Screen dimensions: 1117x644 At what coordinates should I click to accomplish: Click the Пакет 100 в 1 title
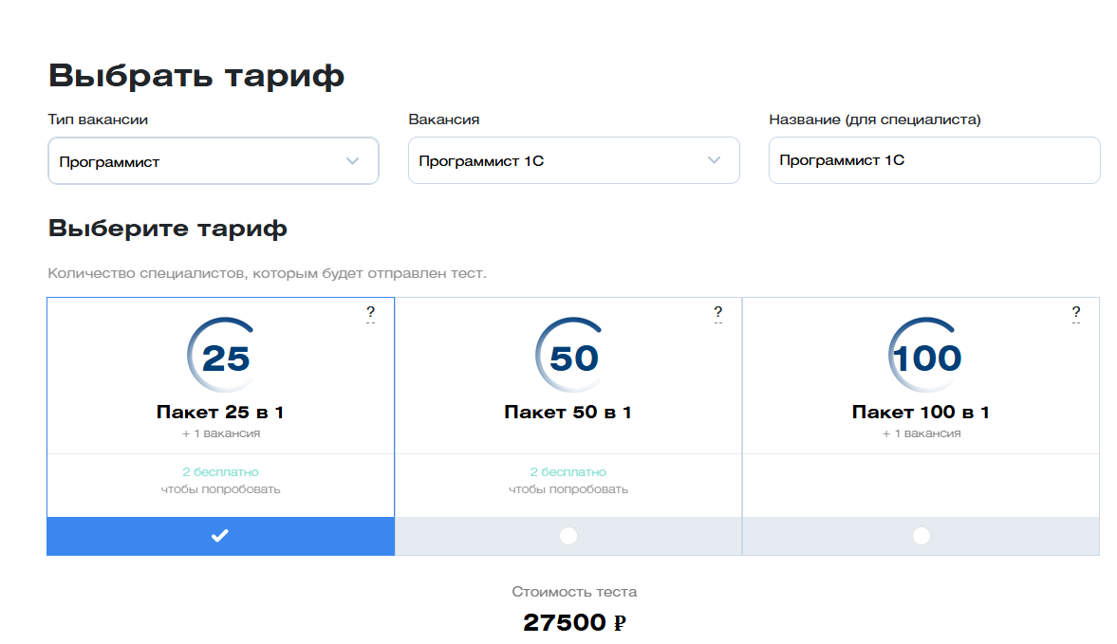(x=921, y=412)
